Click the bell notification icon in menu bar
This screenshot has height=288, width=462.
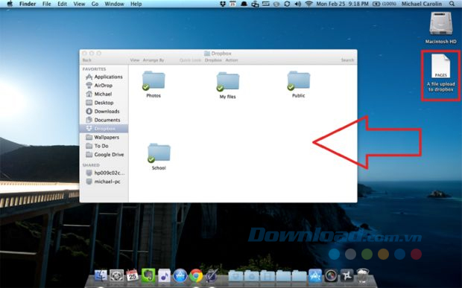[x=244, y=4]
